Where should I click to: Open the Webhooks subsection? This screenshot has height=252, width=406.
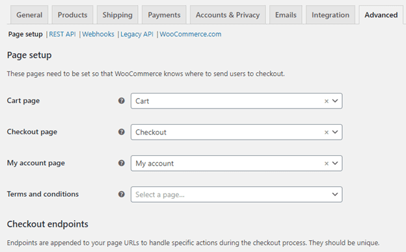98,34
